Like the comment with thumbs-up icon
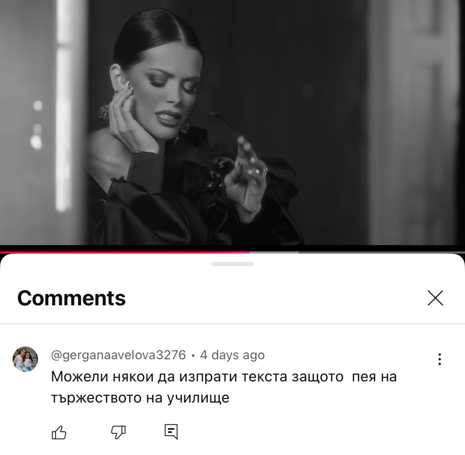This screenshot has height=455, width=465. pos(59,432)
